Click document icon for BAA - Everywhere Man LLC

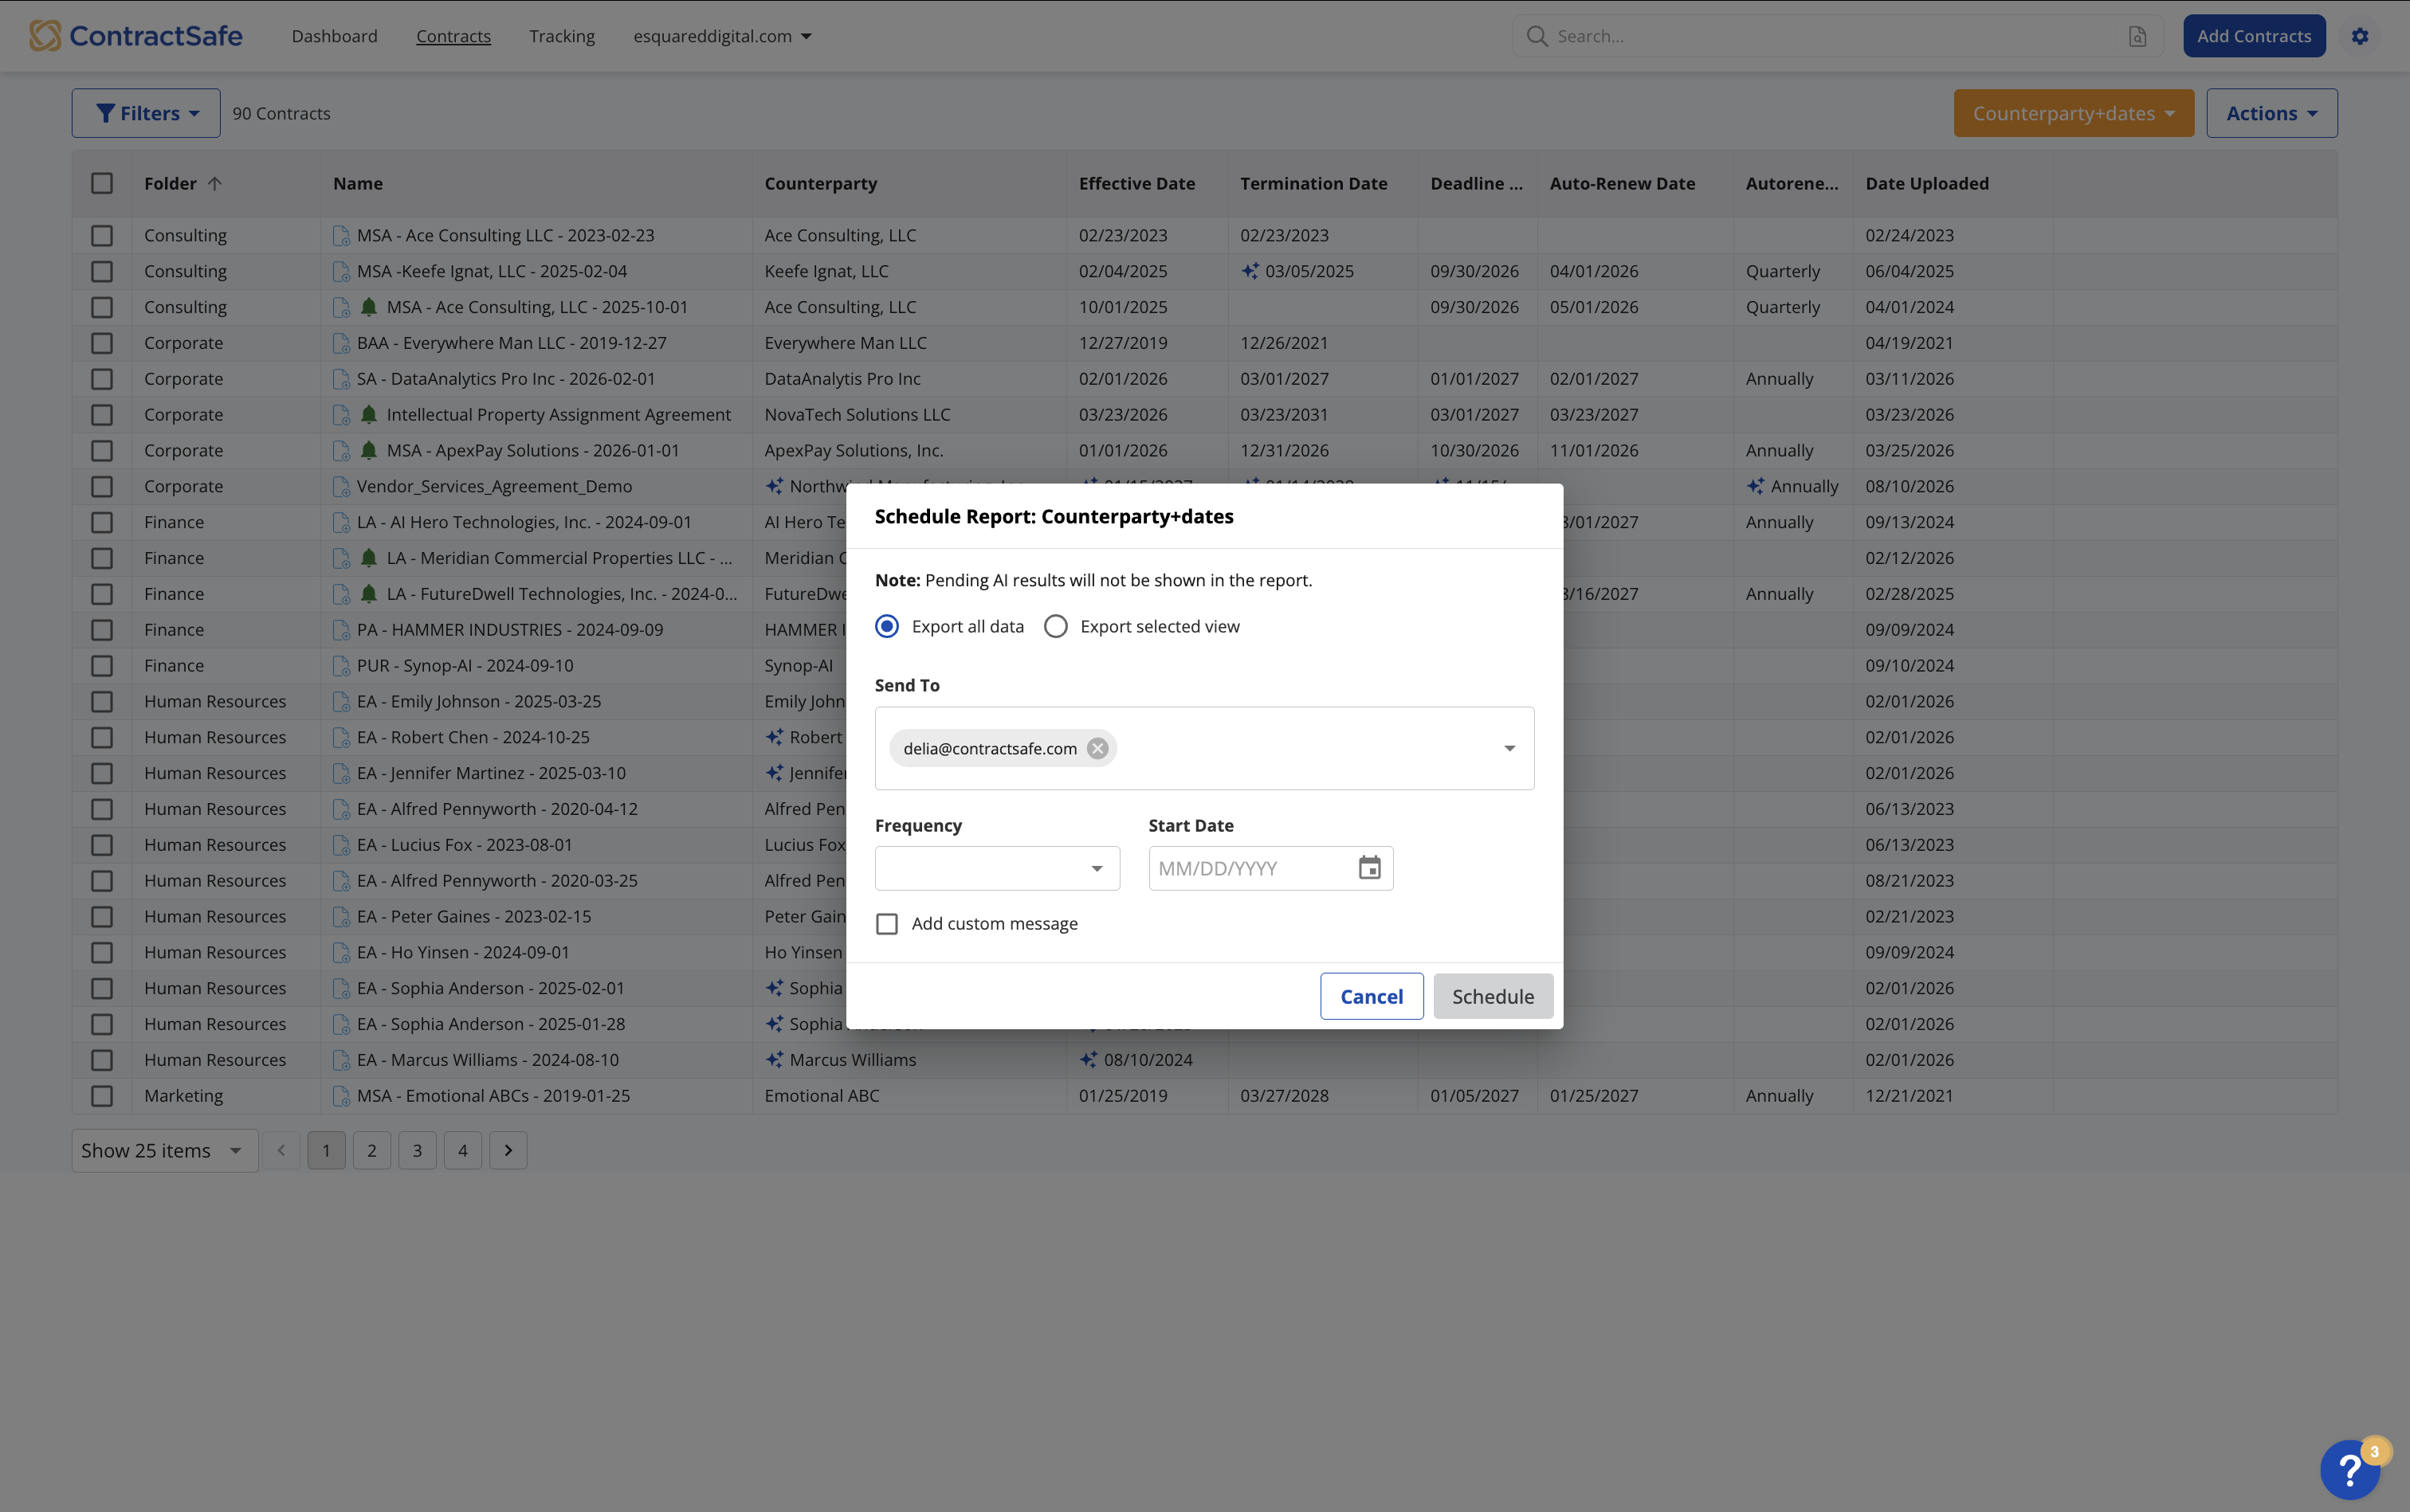[x=341, y=343]
